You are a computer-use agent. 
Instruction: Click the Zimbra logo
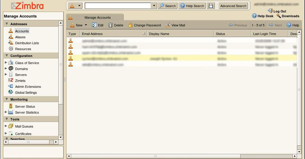[x=27, y=6]
